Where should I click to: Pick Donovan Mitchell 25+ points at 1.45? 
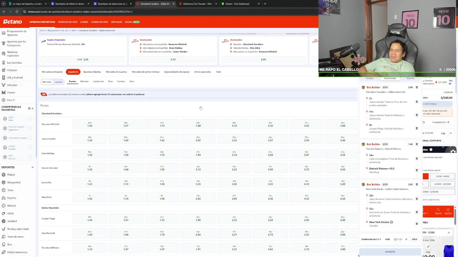coord(90,124)
